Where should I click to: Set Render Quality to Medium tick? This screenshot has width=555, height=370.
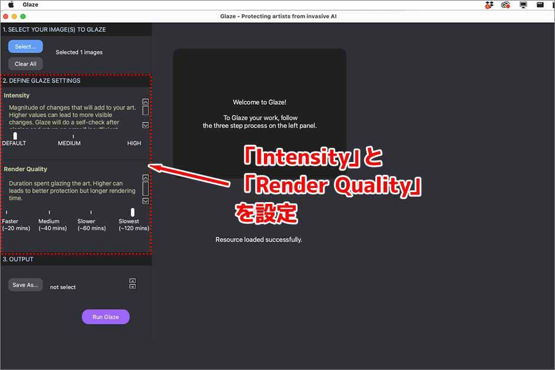pyautogui.click(x=49, y=212)
